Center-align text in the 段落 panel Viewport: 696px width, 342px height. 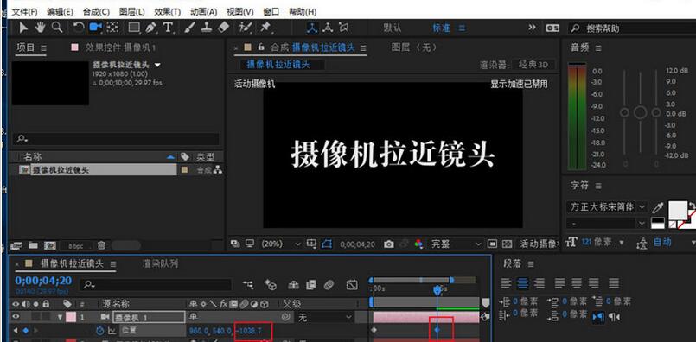tap(522, 282)
